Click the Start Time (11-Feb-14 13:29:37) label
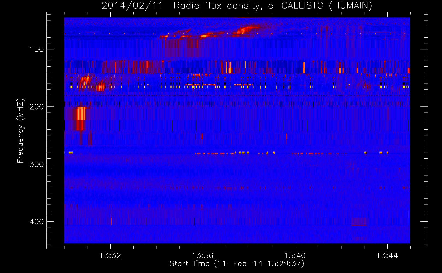The image size is (442, 273). 237,264
